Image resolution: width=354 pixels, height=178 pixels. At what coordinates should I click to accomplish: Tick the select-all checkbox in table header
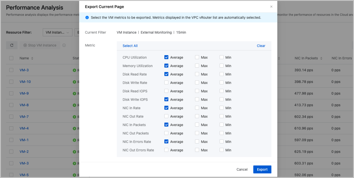(x=11, y=58)
